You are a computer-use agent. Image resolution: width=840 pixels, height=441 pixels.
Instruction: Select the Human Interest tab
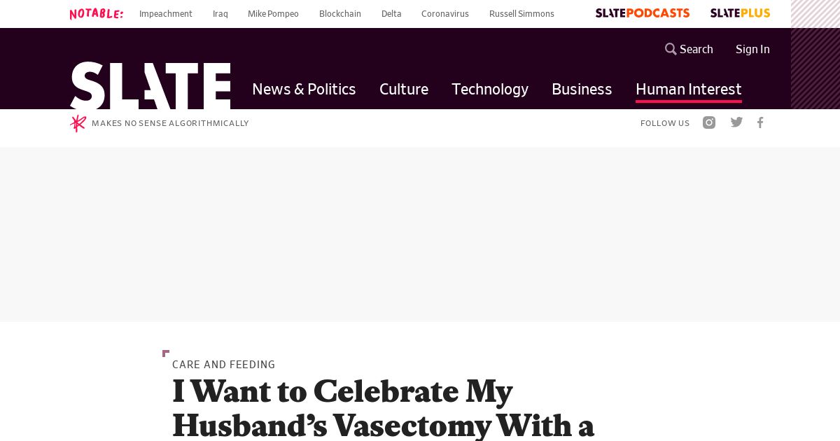point(688,89)
